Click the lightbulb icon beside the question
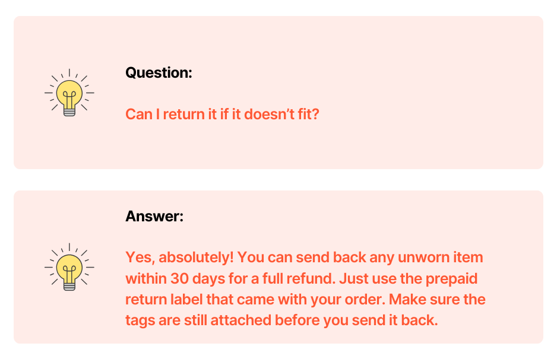The image size is (557, 359). point(69,93)
